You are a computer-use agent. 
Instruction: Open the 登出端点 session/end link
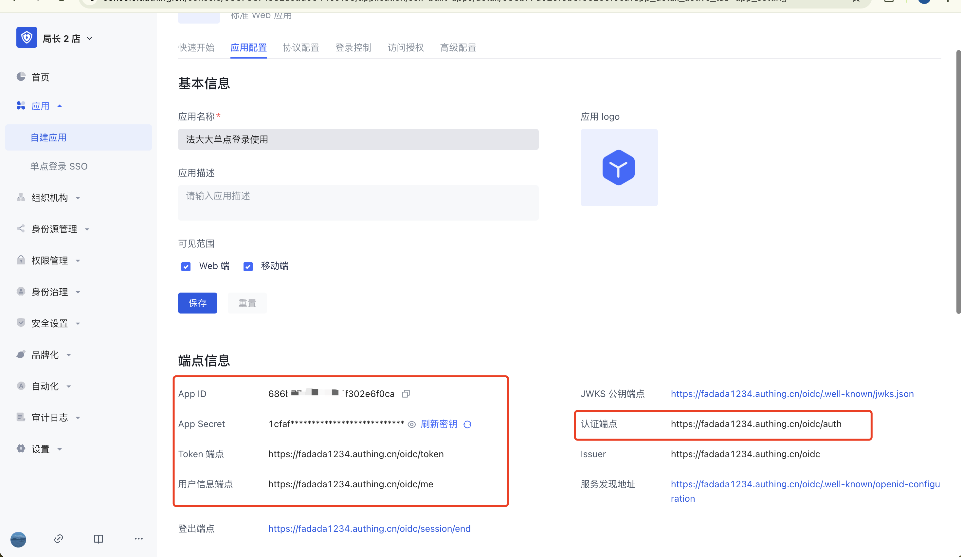(x=369, y=529)
